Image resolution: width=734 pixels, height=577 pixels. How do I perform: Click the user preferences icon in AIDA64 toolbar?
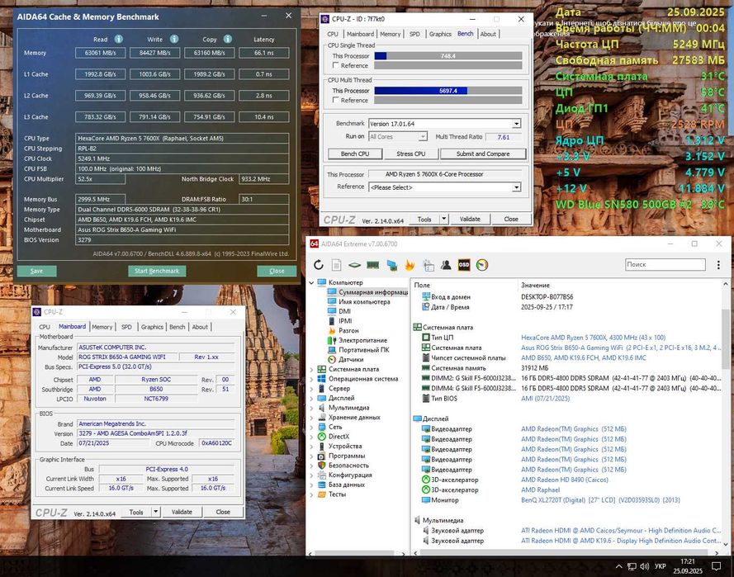click(446, 265)
